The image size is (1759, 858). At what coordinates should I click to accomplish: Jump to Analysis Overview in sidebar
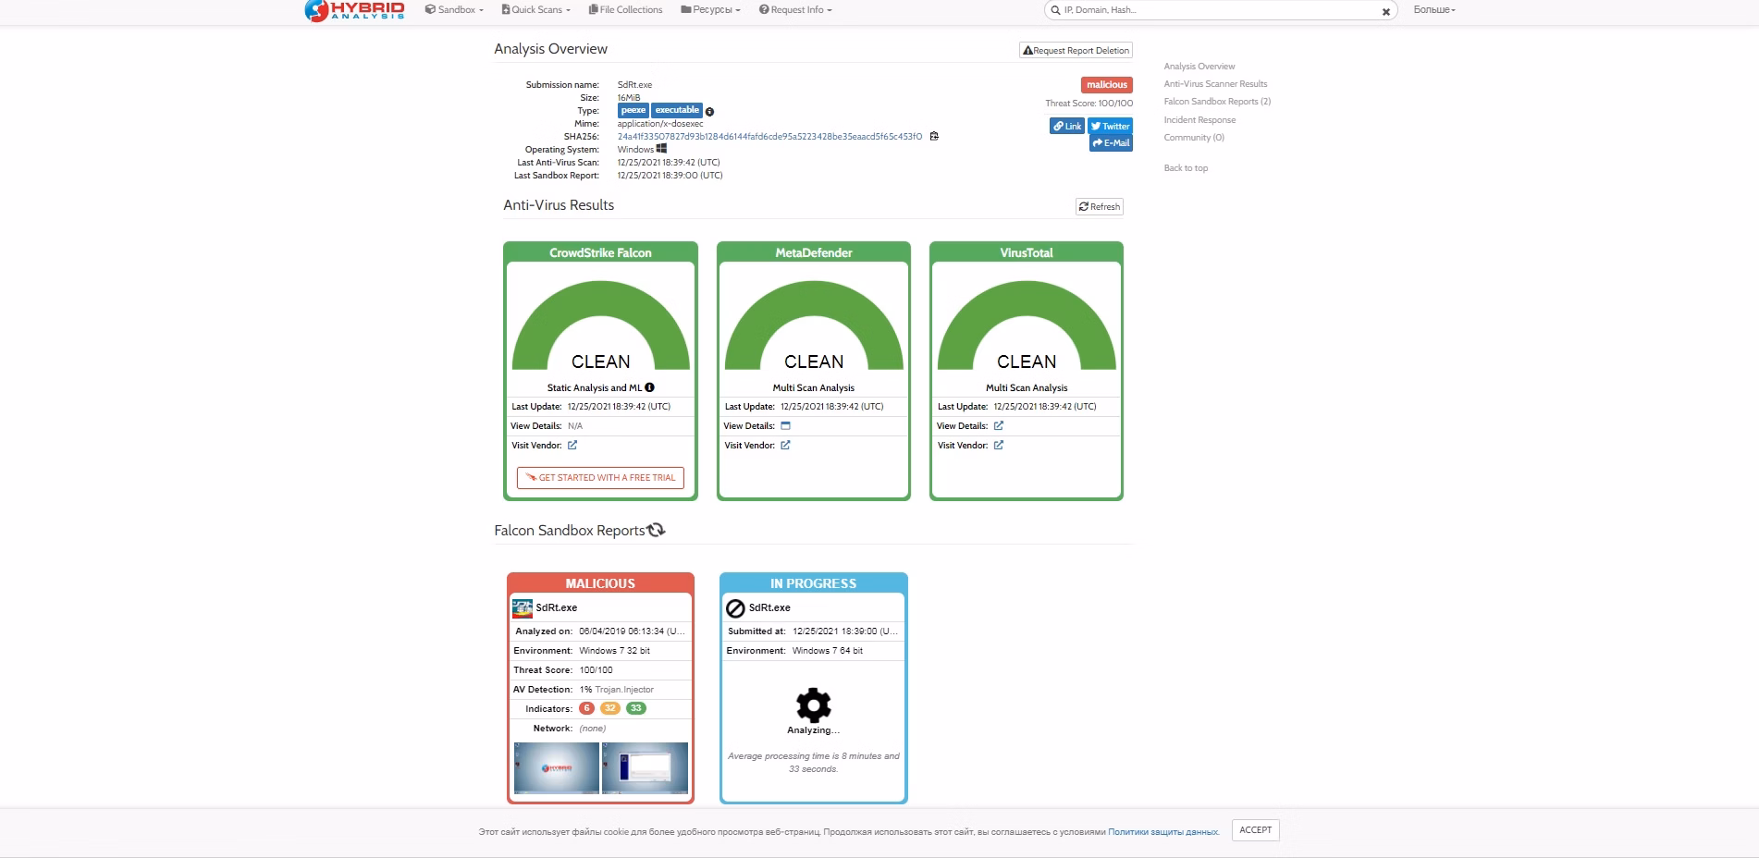(1199, 67)
